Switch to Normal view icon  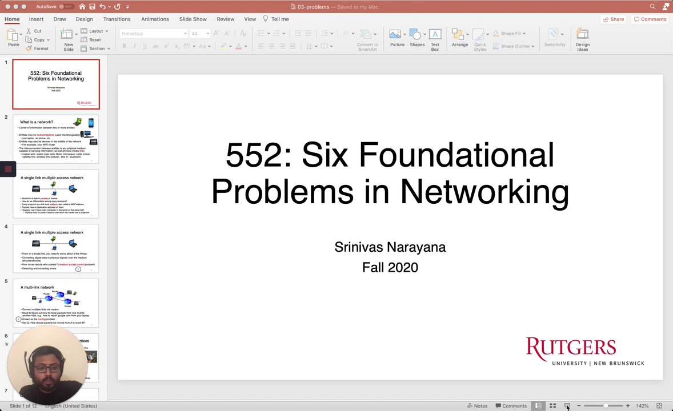[538, 406]
